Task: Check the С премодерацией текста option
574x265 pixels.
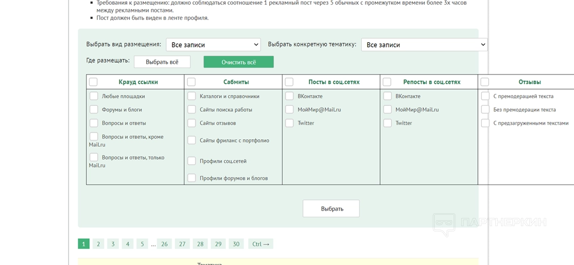Action: [485, 96]
